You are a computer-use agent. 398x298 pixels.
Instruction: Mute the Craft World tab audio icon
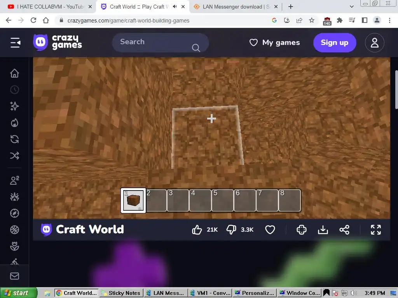click(x=175, y=7)
